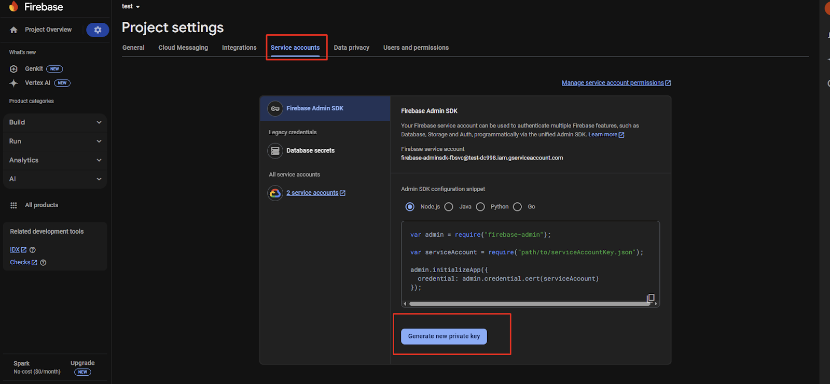
Task: Click the Google Cloud service accounts icon
Action: (275, 193)
